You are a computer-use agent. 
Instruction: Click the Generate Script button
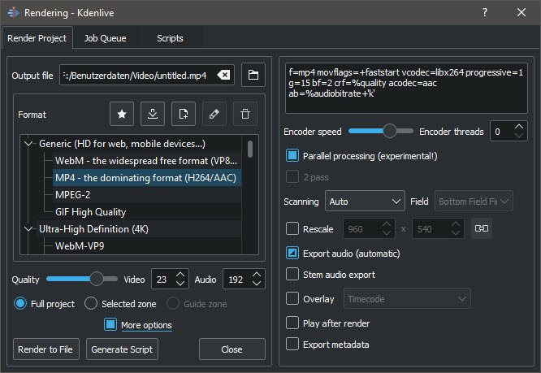(122, 349)
